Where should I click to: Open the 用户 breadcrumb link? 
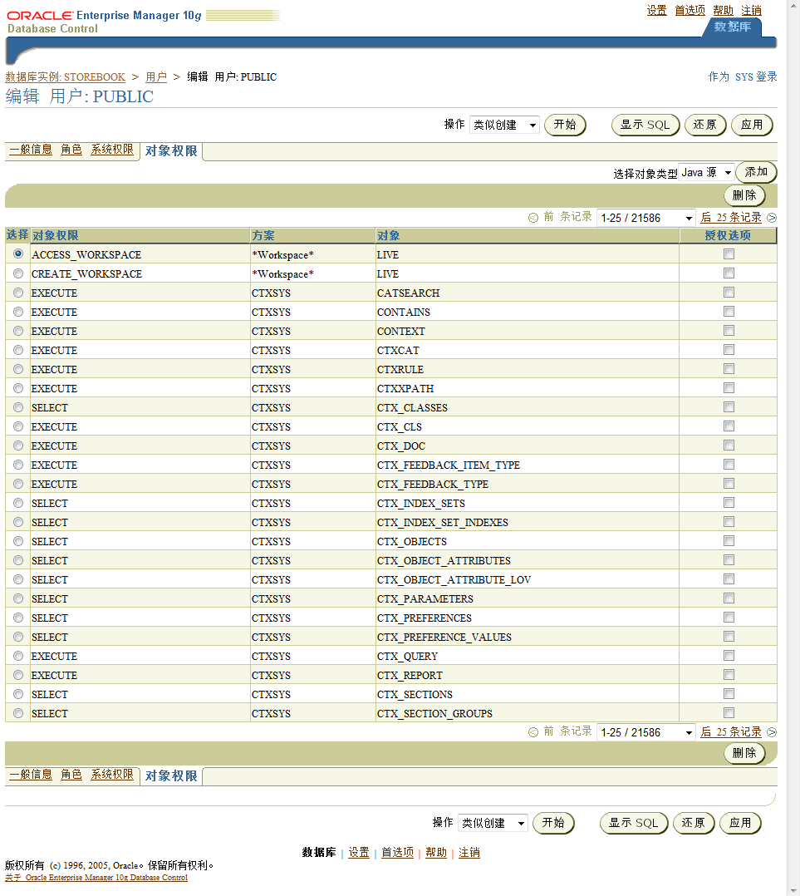[x=156, y=77]
